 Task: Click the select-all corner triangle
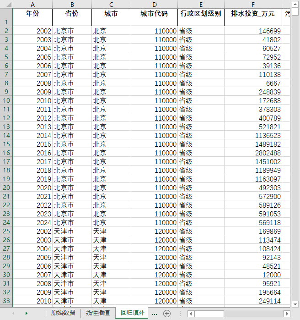pyautogui.click(x=9, y=4)
